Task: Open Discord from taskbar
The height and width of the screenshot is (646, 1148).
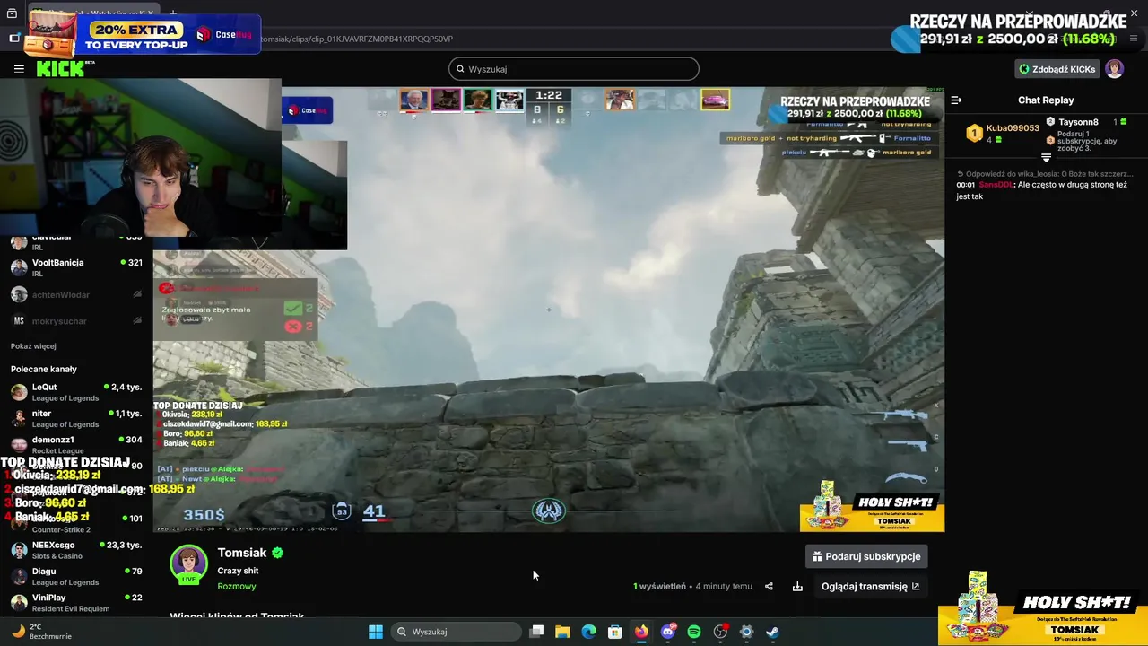Action: [667, 632]
